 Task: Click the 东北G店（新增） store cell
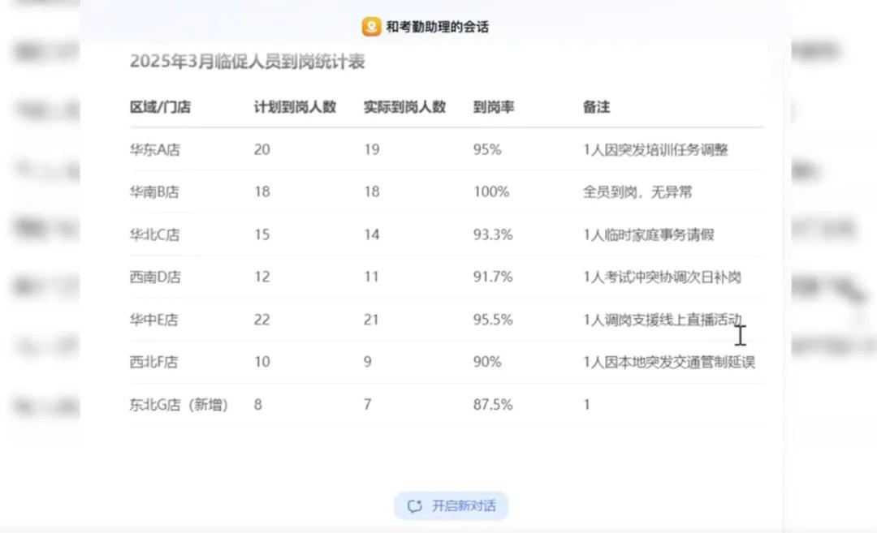179,405
